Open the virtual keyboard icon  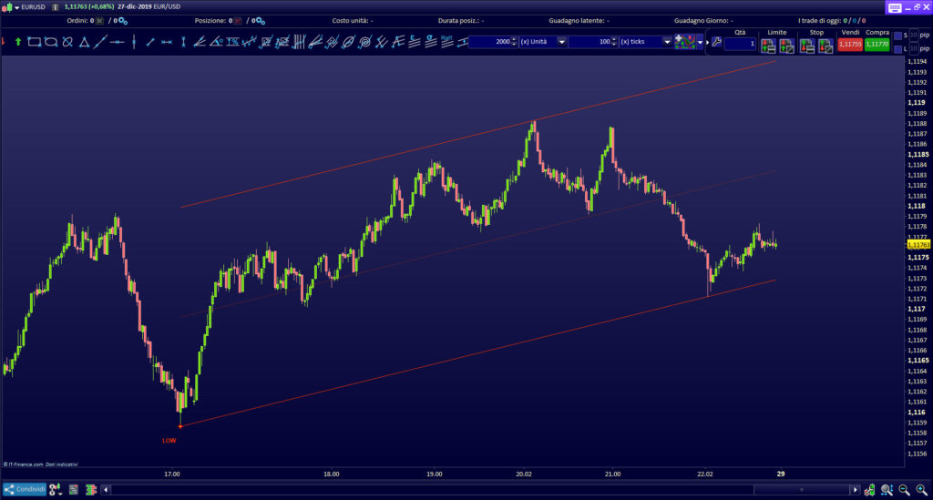[x=894, y=7]
